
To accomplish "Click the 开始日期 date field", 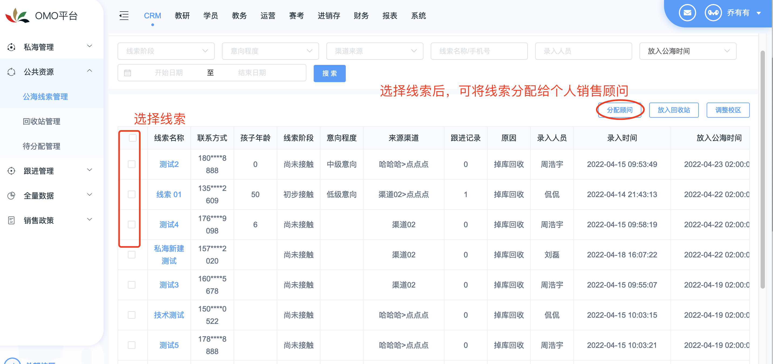I will (x=169, y=73).
